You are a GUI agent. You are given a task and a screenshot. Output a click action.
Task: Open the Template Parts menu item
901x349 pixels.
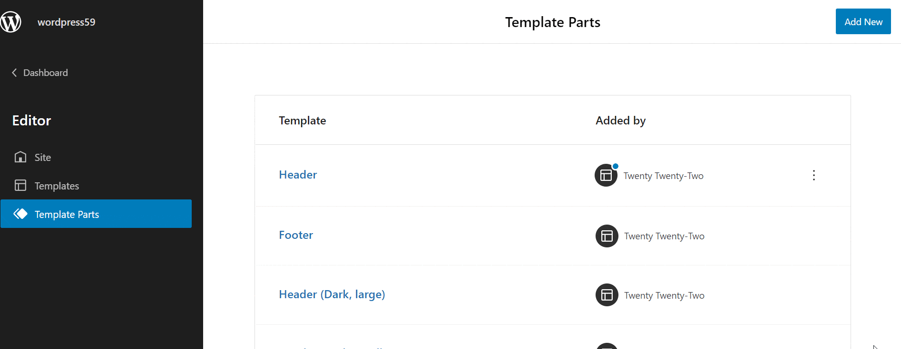pos(96,214)
